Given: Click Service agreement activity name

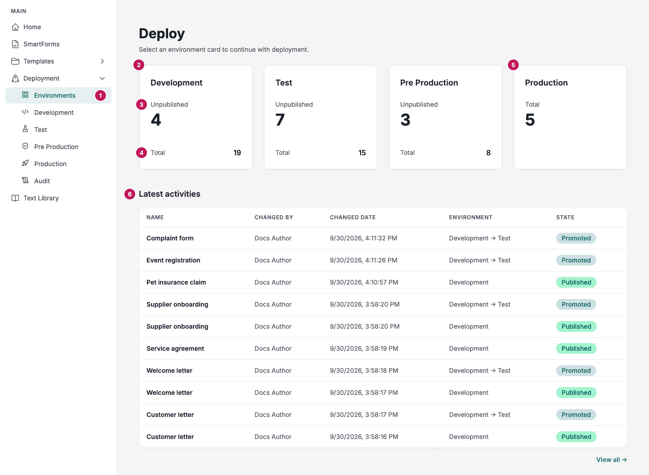Looking at the screenshot, I should pos(175,348).
